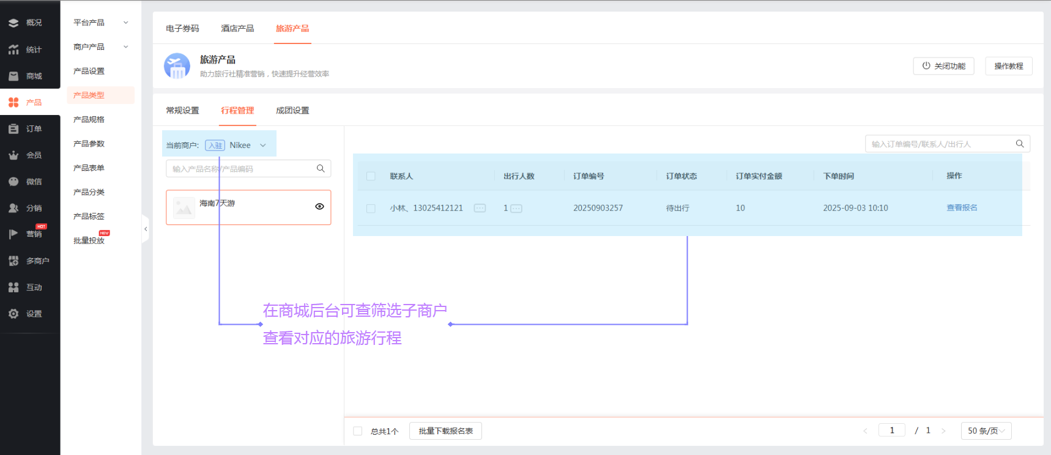Select the checkbox for 小林 order row
This screenshot has height=455, width=1051.
click(371, 209)
